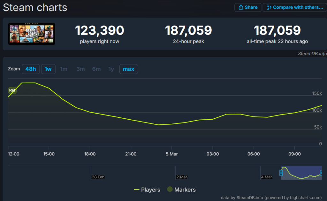Open the data by SteamDB.info credit link
Screen dimensions: 327x201
271,198
